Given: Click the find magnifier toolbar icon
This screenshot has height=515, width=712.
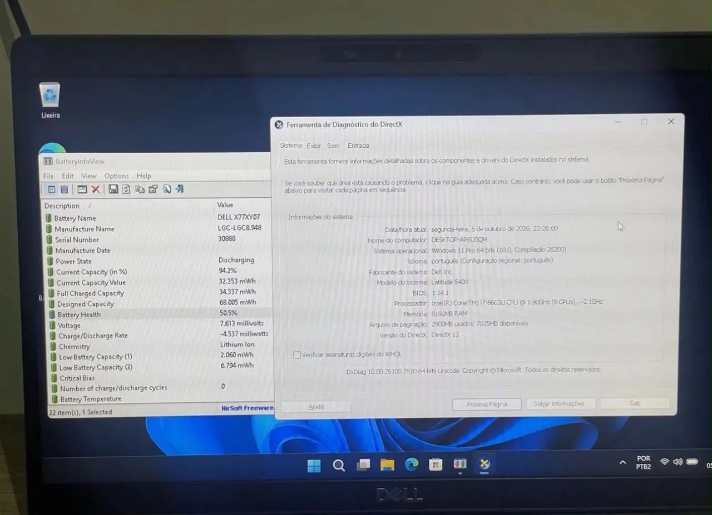Looking at the screenshot, I should (x=166, y=189).
